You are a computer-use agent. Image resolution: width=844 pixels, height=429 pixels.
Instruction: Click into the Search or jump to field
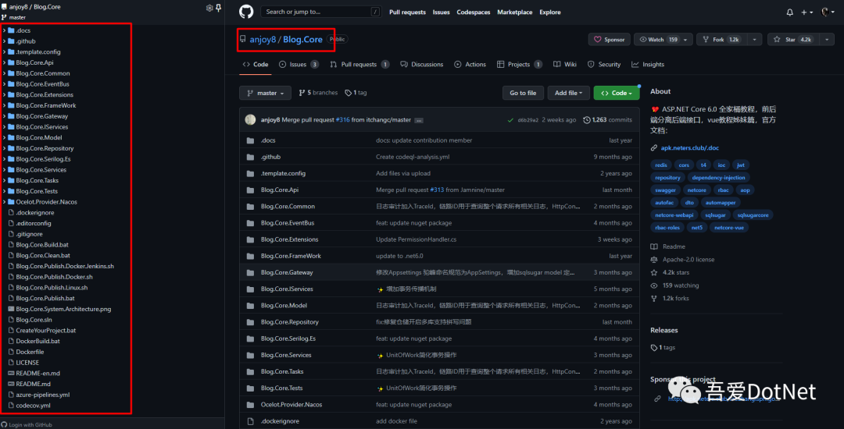point(321,12)
